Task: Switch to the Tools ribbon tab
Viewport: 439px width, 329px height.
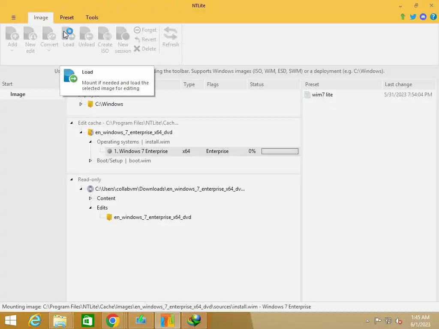Action: coord(92,18)
